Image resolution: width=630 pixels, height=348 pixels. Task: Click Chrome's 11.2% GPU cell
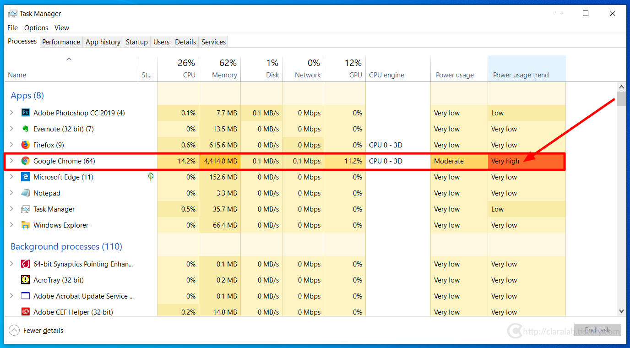[345, 161]
